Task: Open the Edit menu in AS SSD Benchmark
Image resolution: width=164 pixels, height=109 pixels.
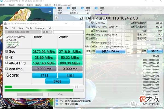Action: [x=13, y=28]
